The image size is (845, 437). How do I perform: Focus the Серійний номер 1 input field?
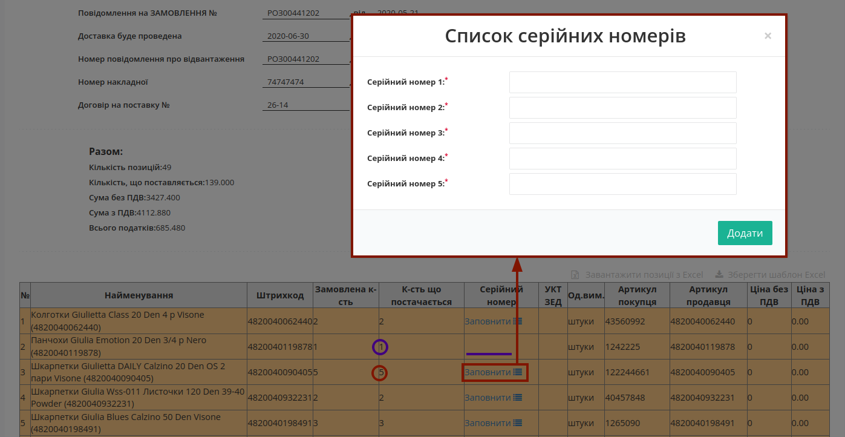pos(622,82)
